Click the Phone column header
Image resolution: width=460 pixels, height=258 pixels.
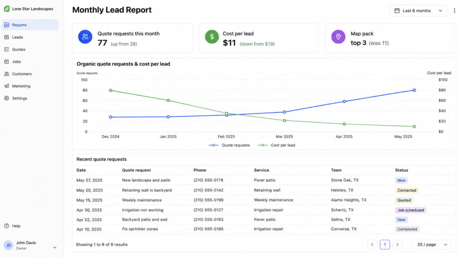click(200, 170)
